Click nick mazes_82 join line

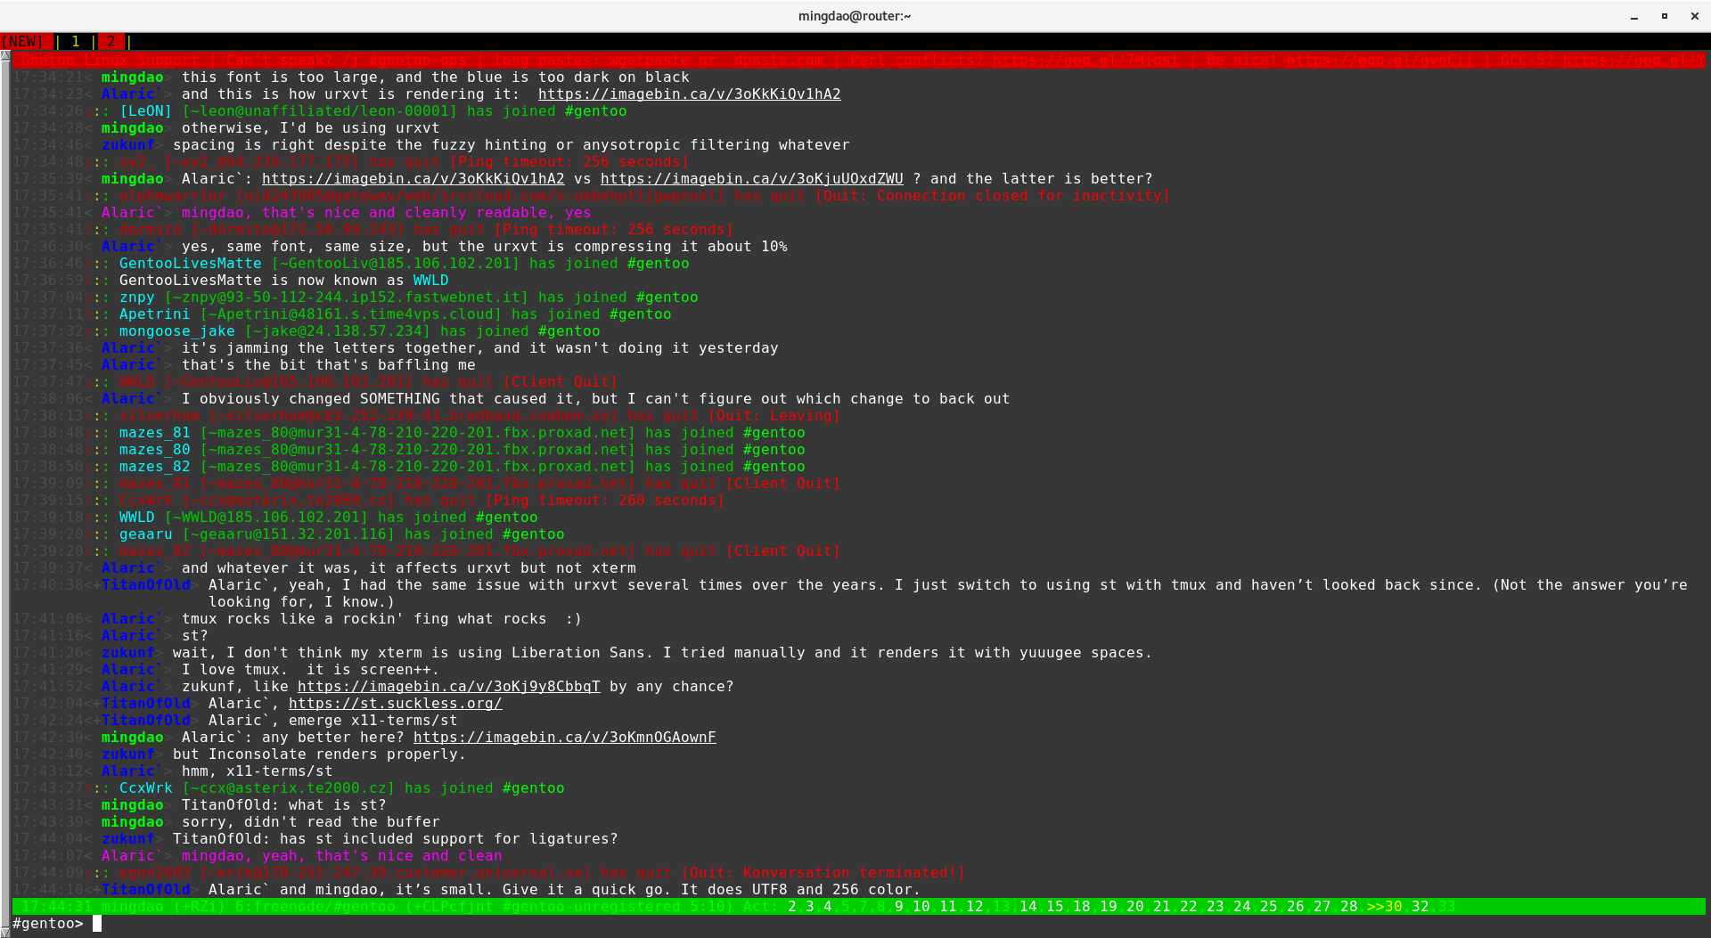coord(155,467)
